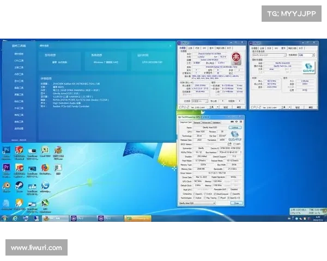Click the Zhaoxin red logo in CPU-Z
This screenshot has width=327, height=261.
tap(237, 58)
